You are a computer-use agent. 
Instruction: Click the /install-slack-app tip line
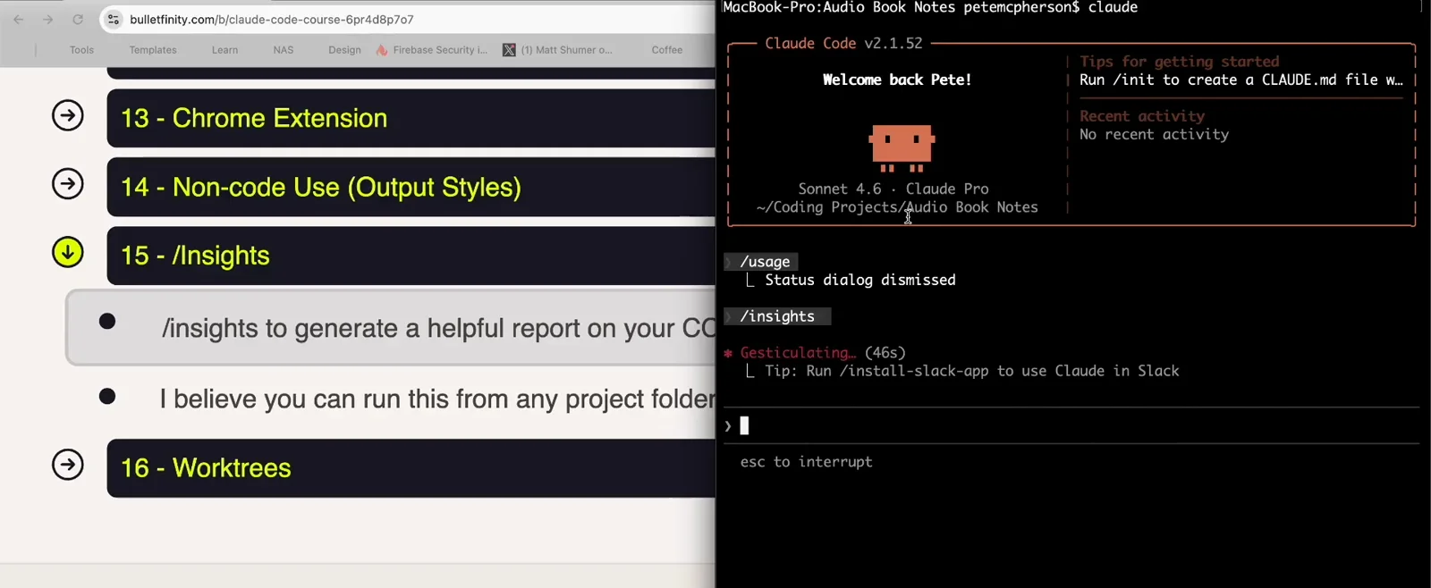coord(972,371)
